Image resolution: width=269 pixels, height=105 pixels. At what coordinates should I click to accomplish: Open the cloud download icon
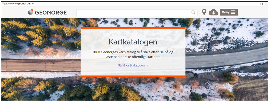click(213, 12)
